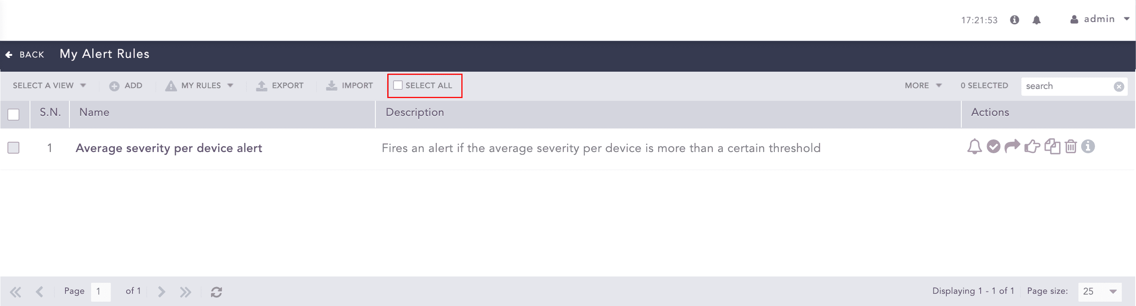Click the bell icon in the alert rule row
This screenshot has width=1136, height=306.
coord(974,147)
